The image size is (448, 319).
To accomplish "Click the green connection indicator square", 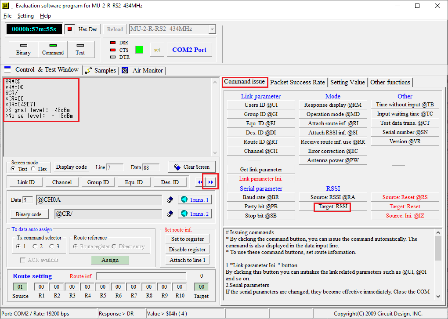I will [x=139, y=50].
